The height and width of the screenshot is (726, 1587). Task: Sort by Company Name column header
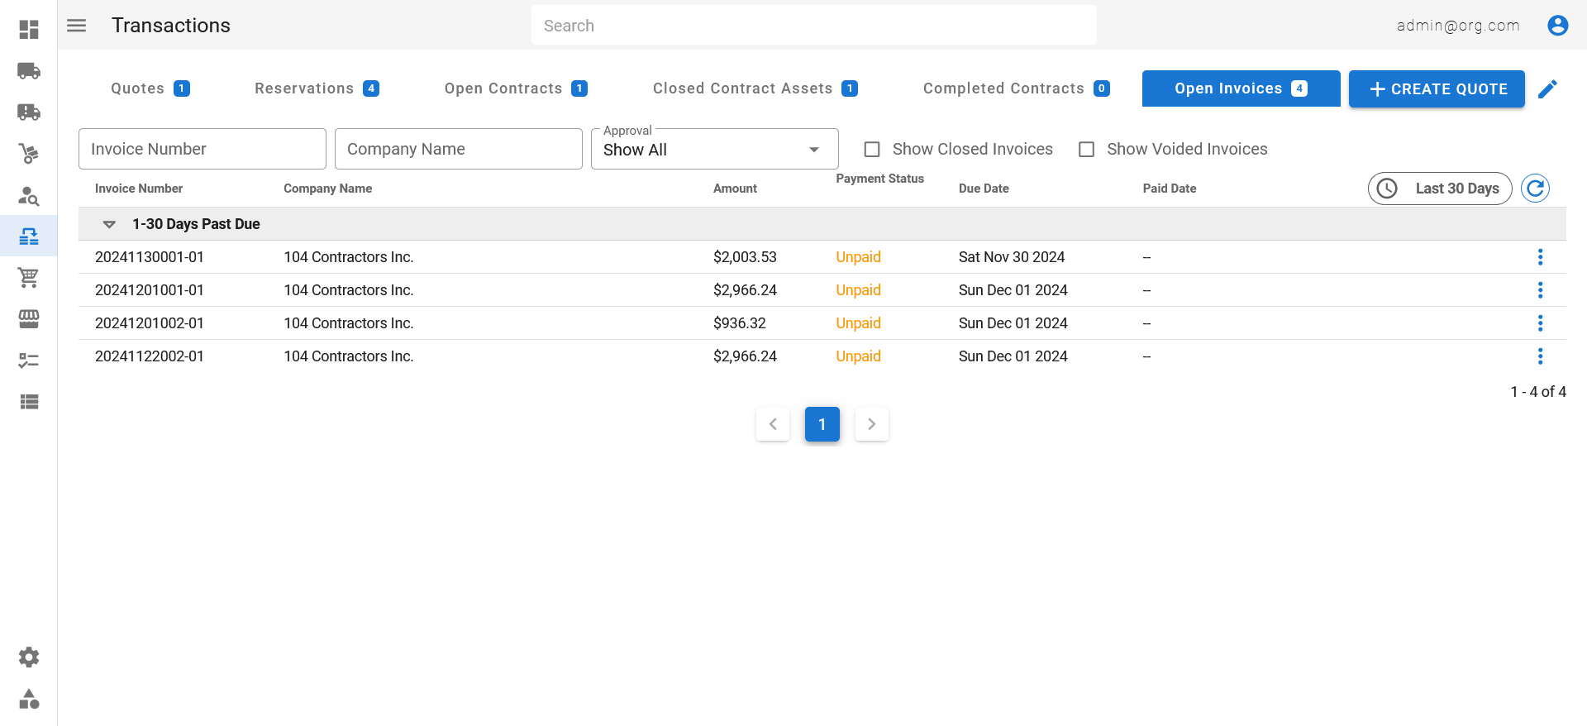pos(328,189)
